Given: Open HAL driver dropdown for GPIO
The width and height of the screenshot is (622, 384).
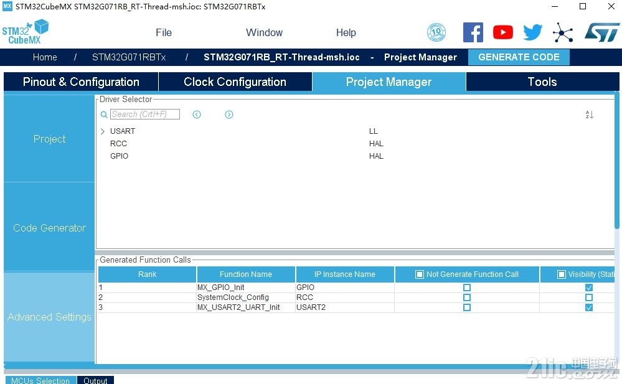Looking at the screenshot, I should pos(376,156).
